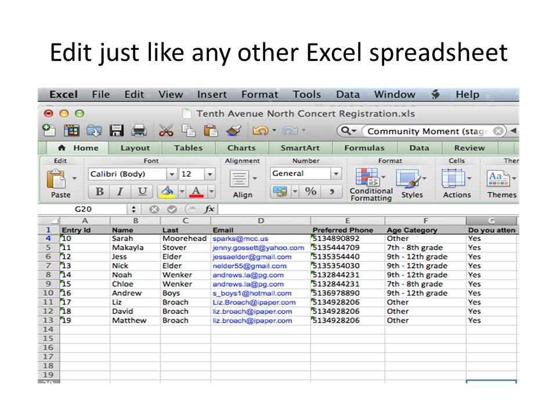The height and width of the screenshot is (417, 557).
Task: Select the Select All corner button
Action: click(x=49, y=221)
